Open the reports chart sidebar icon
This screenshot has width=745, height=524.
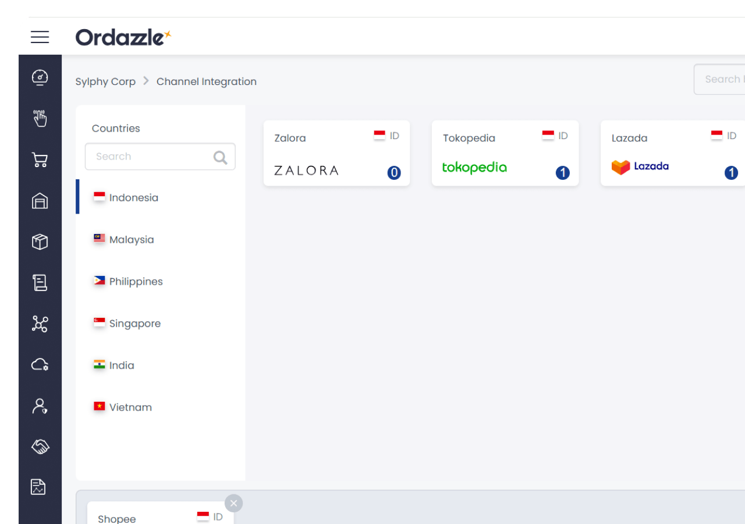click(38, 487)
